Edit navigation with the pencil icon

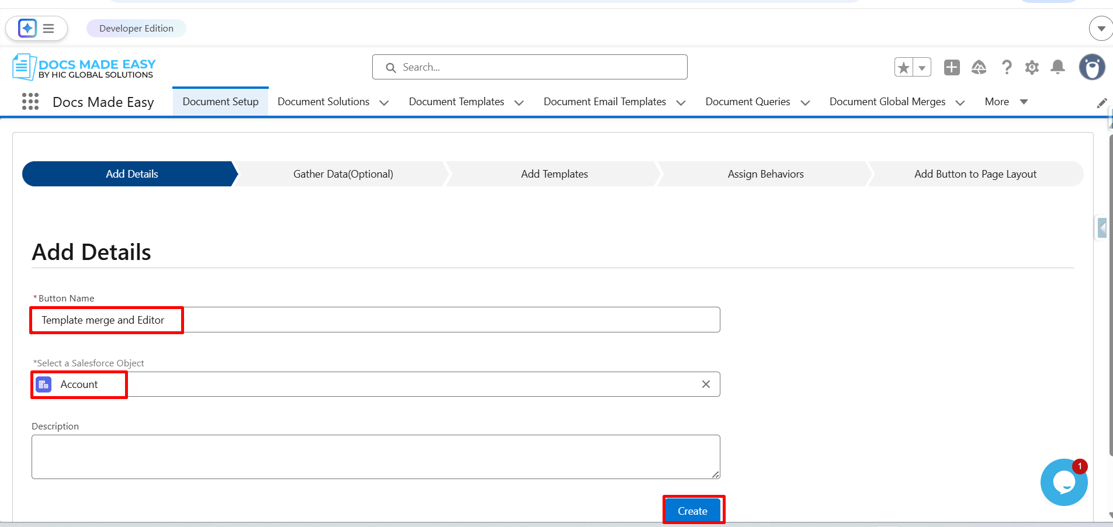point(1102,103)
